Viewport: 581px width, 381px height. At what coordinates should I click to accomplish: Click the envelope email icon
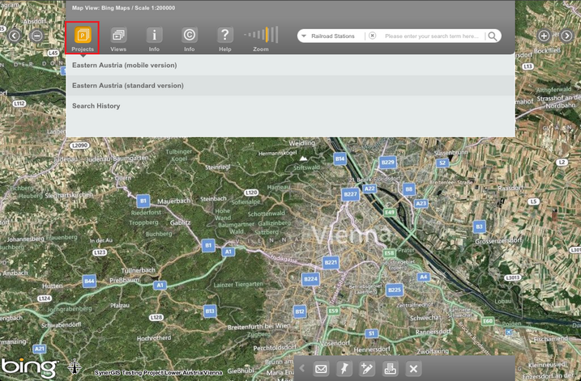coord(321,369)
